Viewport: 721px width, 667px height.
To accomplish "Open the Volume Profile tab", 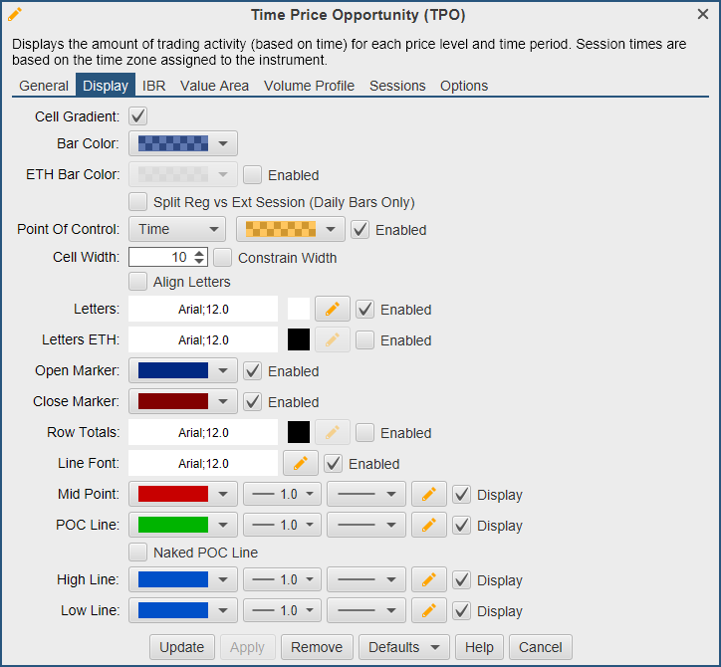I will click(x=309, y=86).
